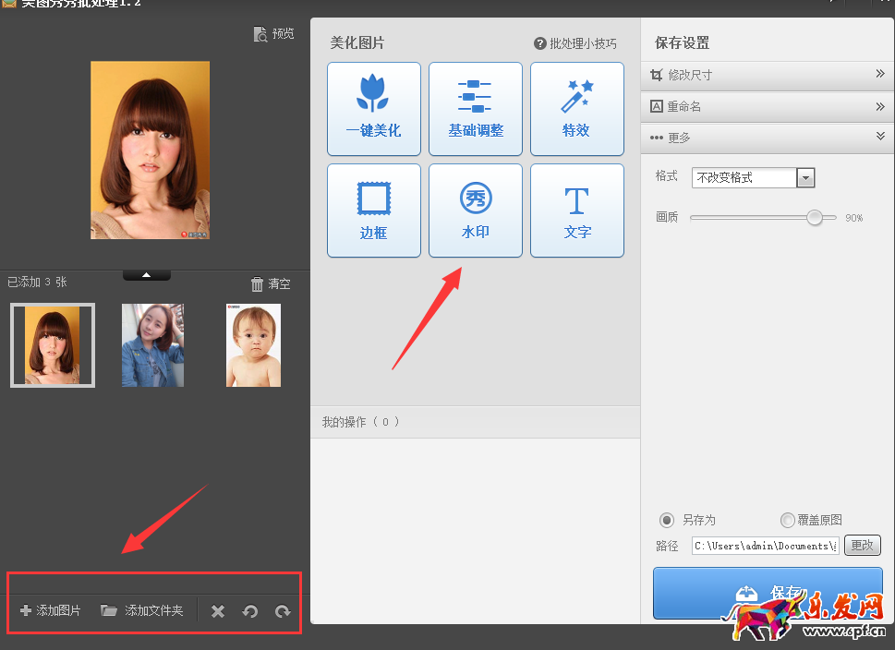895x650 pixels.
Task: Open the 边框 border tool
Action: [x=373, y=210]
